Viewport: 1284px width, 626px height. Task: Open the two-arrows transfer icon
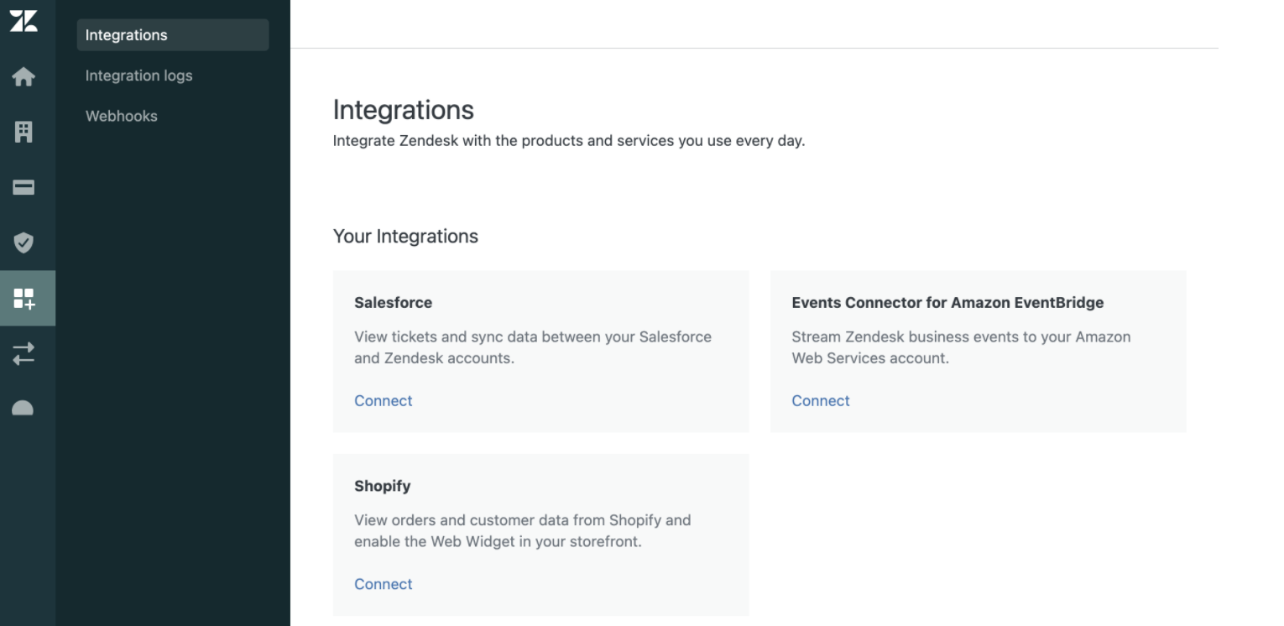pos(23,353)
